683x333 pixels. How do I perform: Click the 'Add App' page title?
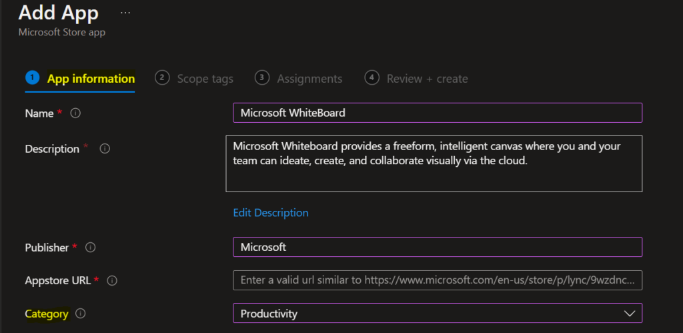click(59, 13)
